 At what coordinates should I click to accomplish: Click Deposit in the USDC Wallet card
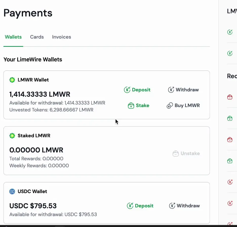(140, 206)
